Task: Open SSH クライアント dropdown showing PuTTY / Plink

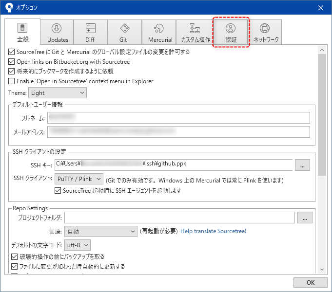Action: click(79, 179)
